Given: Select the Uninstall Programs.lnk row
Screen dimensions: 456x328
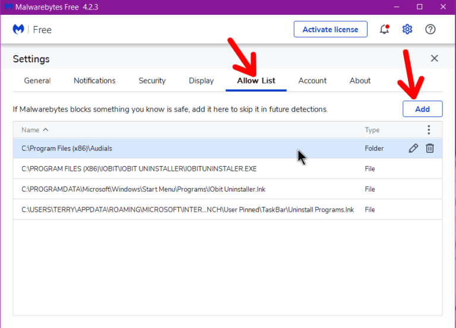Looking at the screenshot, I should click(228, 210).
